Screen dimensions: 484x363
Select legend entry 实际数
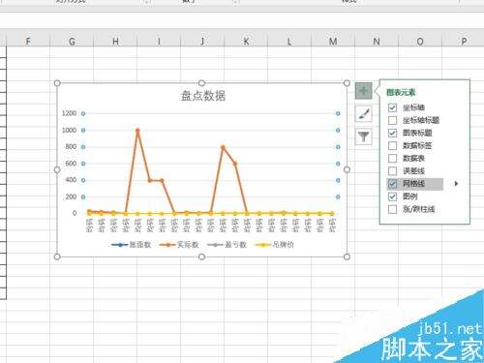click(x=179, y=245)
